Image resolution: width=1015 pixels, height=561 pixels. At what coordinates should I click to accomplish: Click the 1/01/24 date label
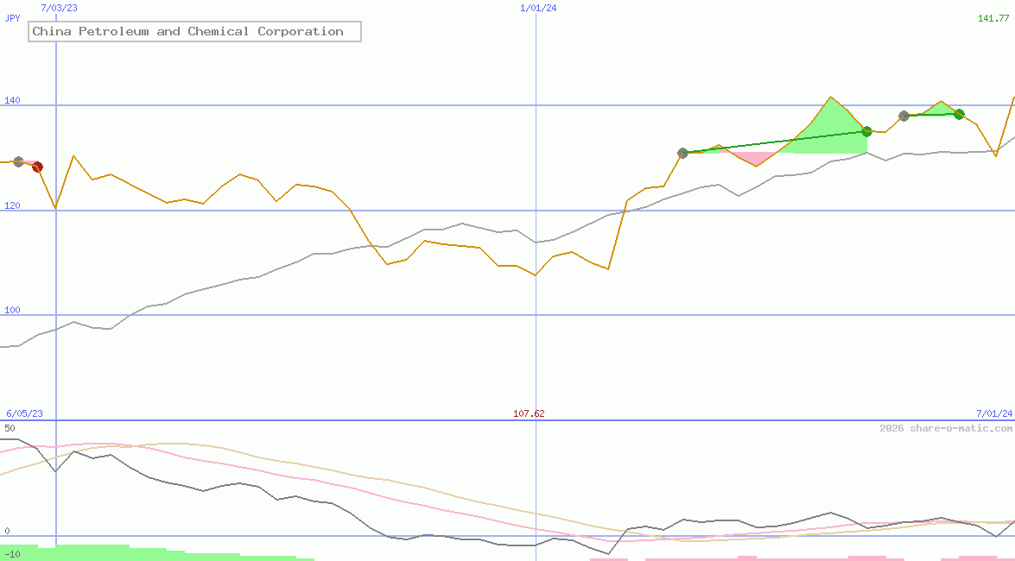pos(538,8)
